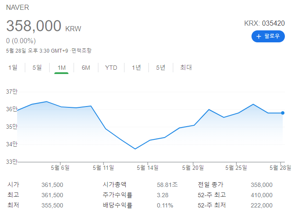Click the 33만 y-axis label

point(12,162)
